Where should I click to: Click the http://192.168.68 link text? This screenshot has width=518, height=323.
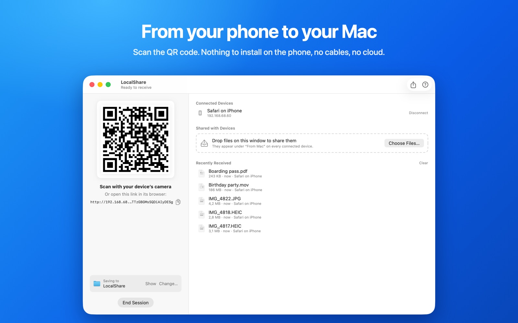coord(132,202)
